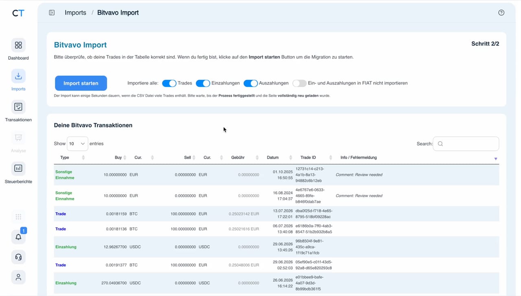Click the 0.00191377 BTC buy amount
521x296 pixels.
click(x=116, y=265)
